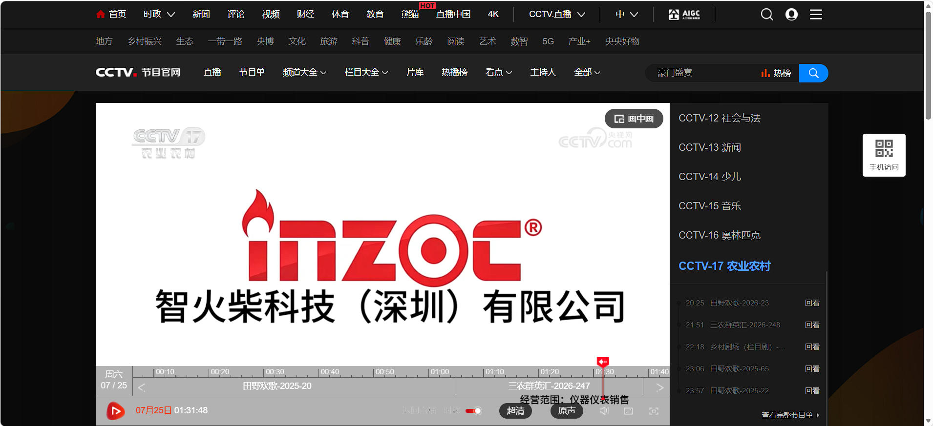Change quality via 超清 button
Viewport: 933px width, 426px height.
click(x=515, y=411)
